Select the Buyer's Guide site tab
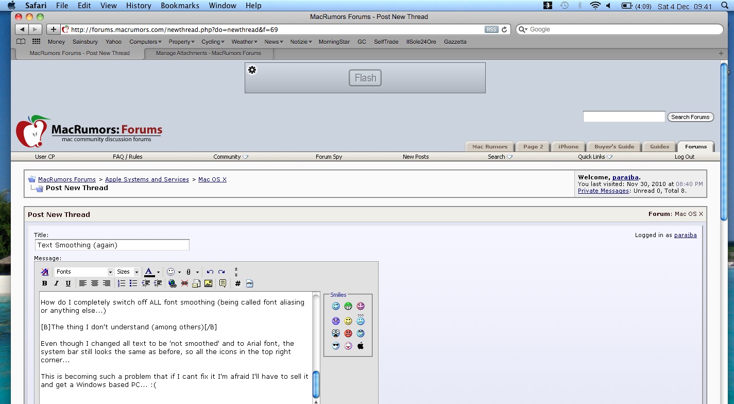 click(x=614, y=146)
